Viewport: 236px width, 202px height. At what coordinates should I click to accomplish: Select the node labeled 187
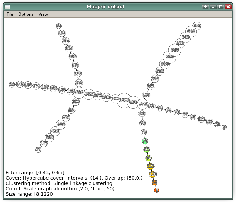click(x=44, y=144)
